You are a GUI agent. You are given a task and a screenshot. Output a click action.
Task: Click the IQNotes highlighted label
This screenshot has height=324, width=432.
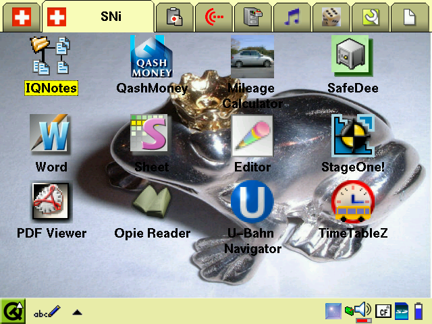(51, 88)
